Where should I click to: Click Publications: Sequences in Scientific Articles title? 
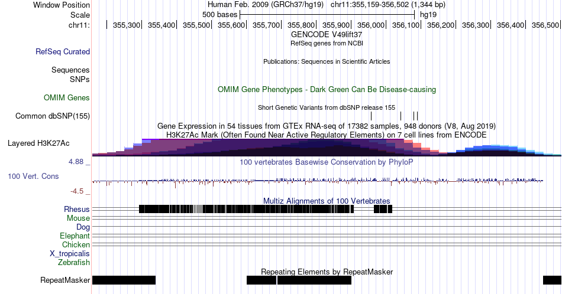point(327,61)
